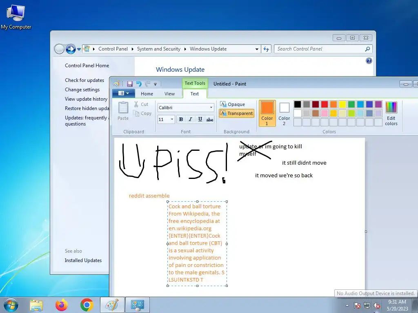Open recent pages dropdown beside navigation arrows
Screen dimensions: 418x313
79,49
